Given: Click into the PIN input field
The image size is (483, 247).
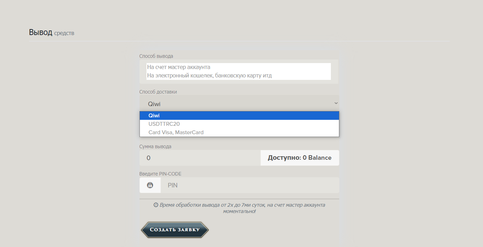Looking at the screenshot, I should pyautogui.click(x=250, y=185).
